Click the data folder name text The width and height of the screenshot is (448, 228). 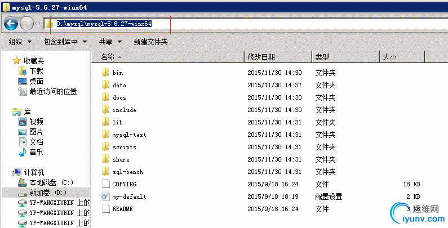119,85
